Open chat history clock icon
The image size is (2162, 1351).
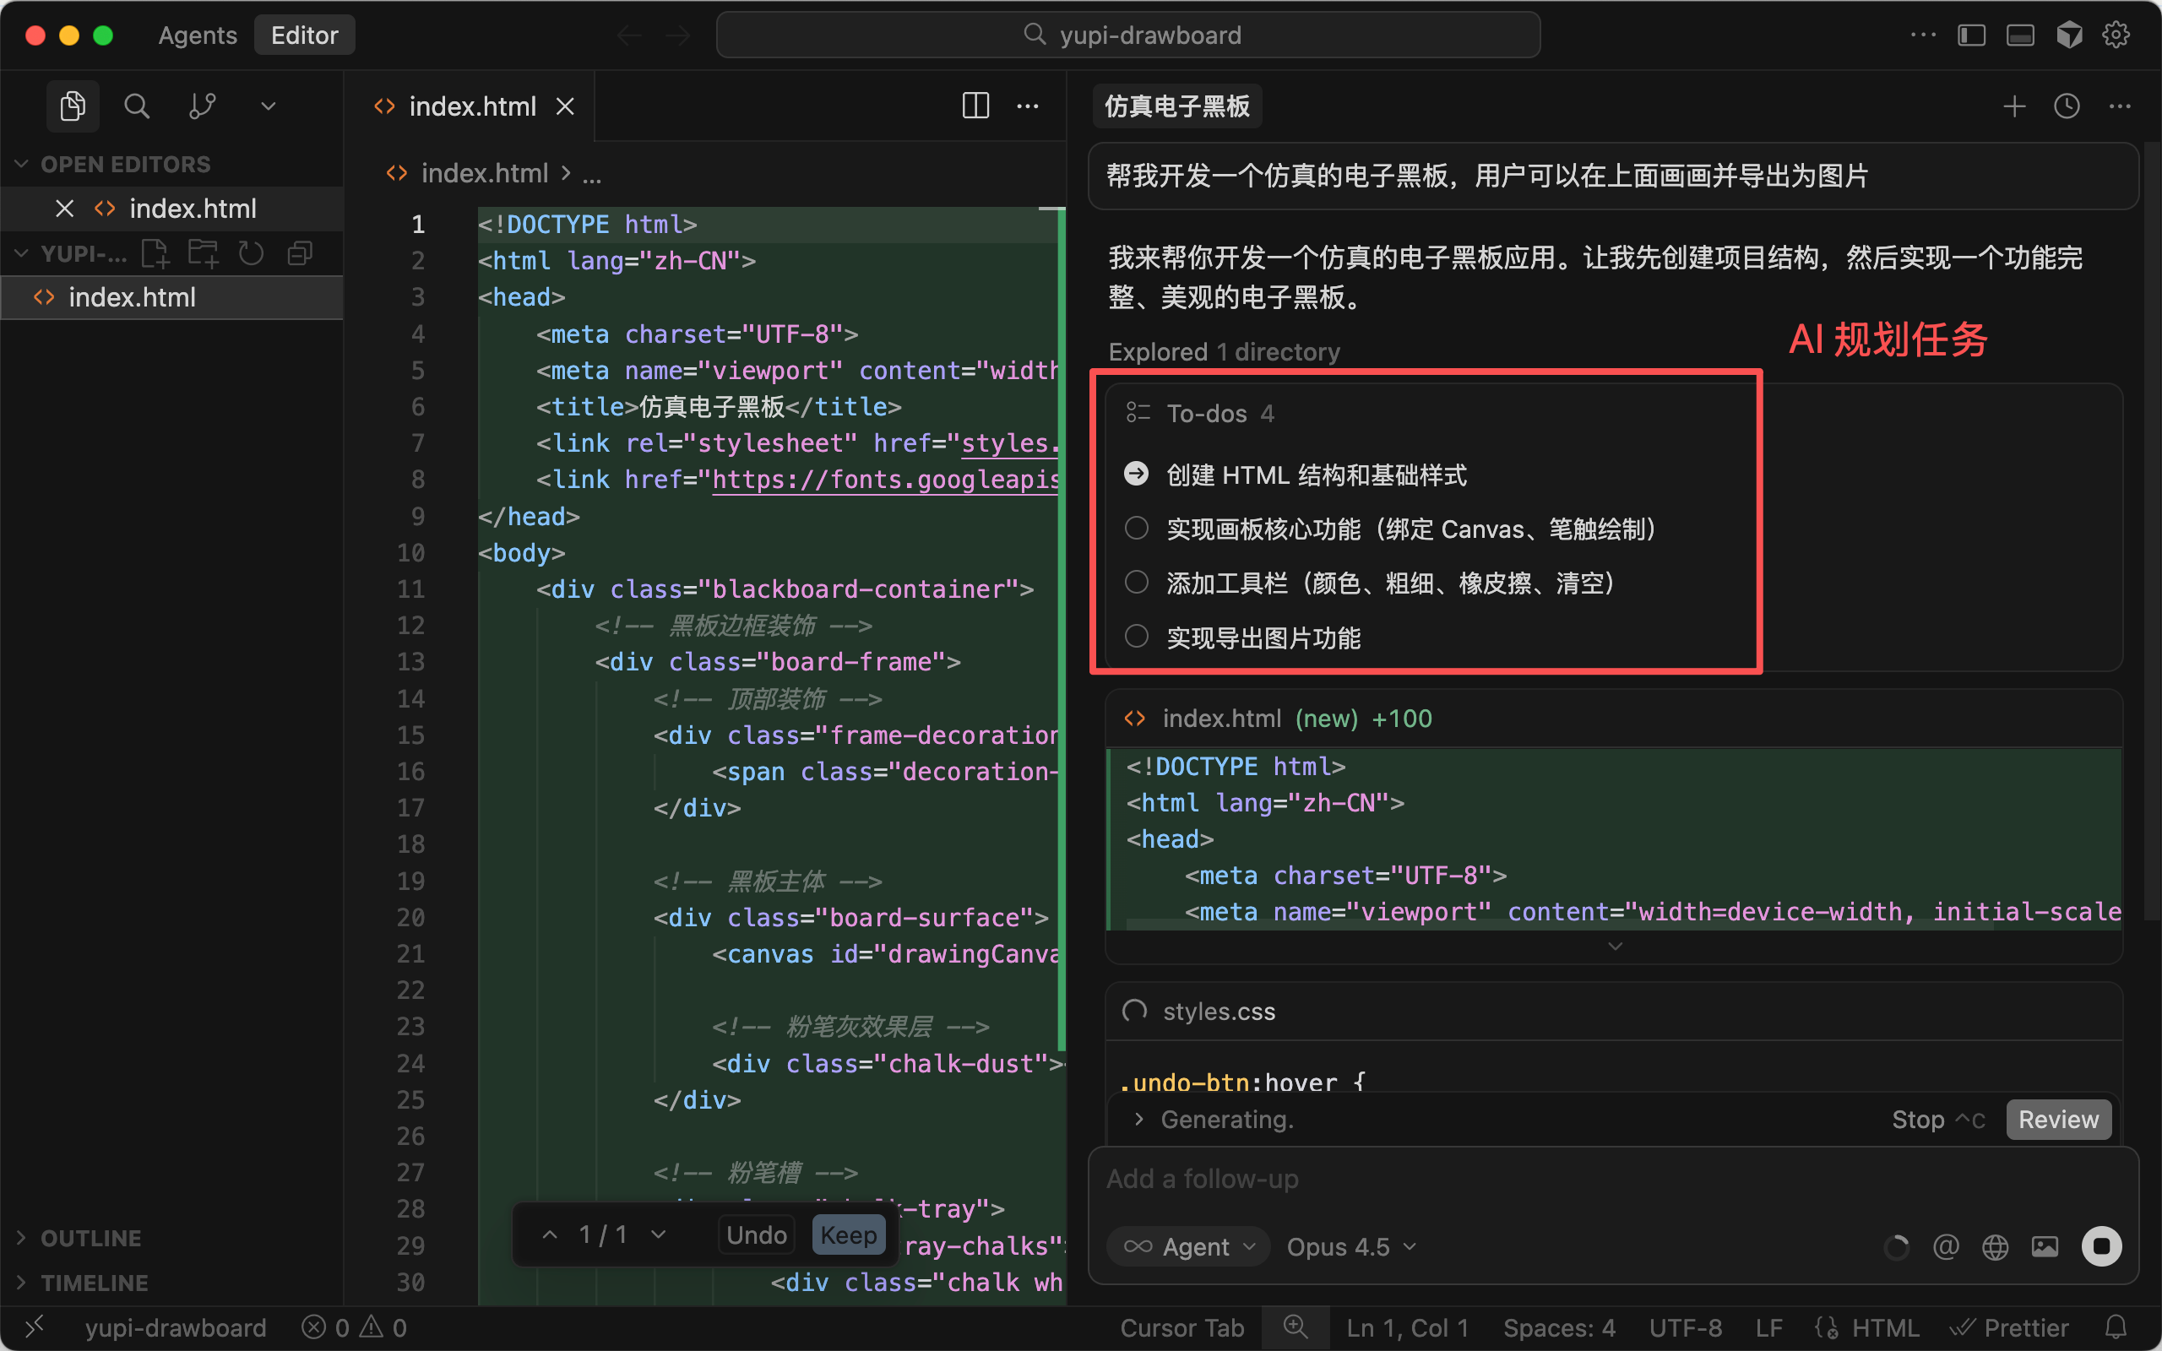pos(2067,106)
